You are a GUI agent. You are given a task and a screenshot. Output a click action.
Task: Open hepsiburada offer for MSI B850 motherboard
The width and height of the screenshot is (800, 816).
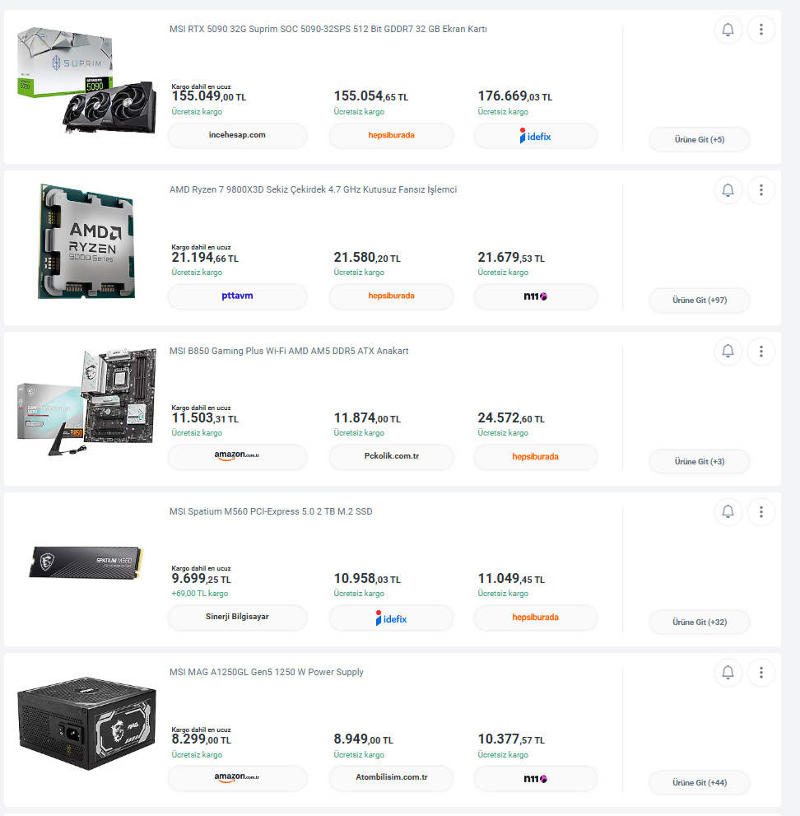(x=535, y=457)
